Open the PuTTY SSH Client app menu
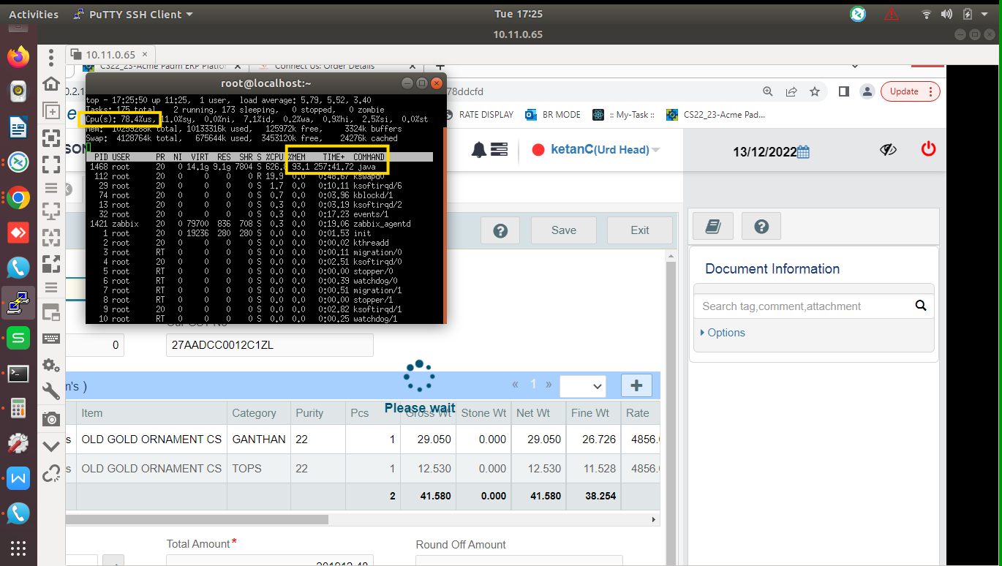1002x566 pixels. pos(133,14)
